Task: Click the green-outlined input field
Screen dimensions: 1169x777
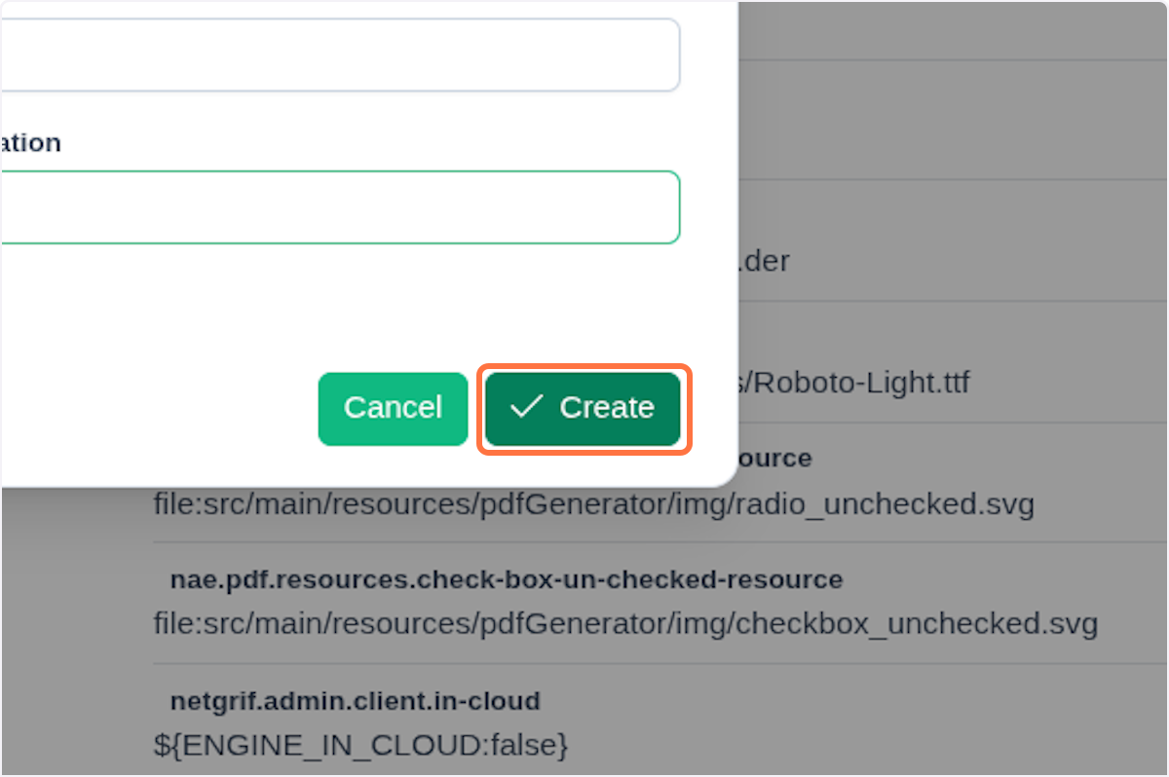Action: [x=339, y=207]
